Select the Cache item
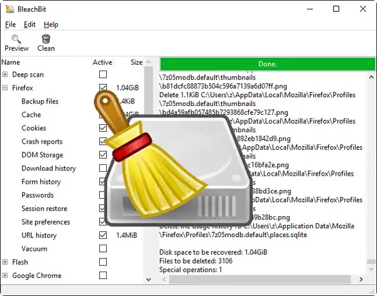The image size is (377, 296). click(31, 115)
